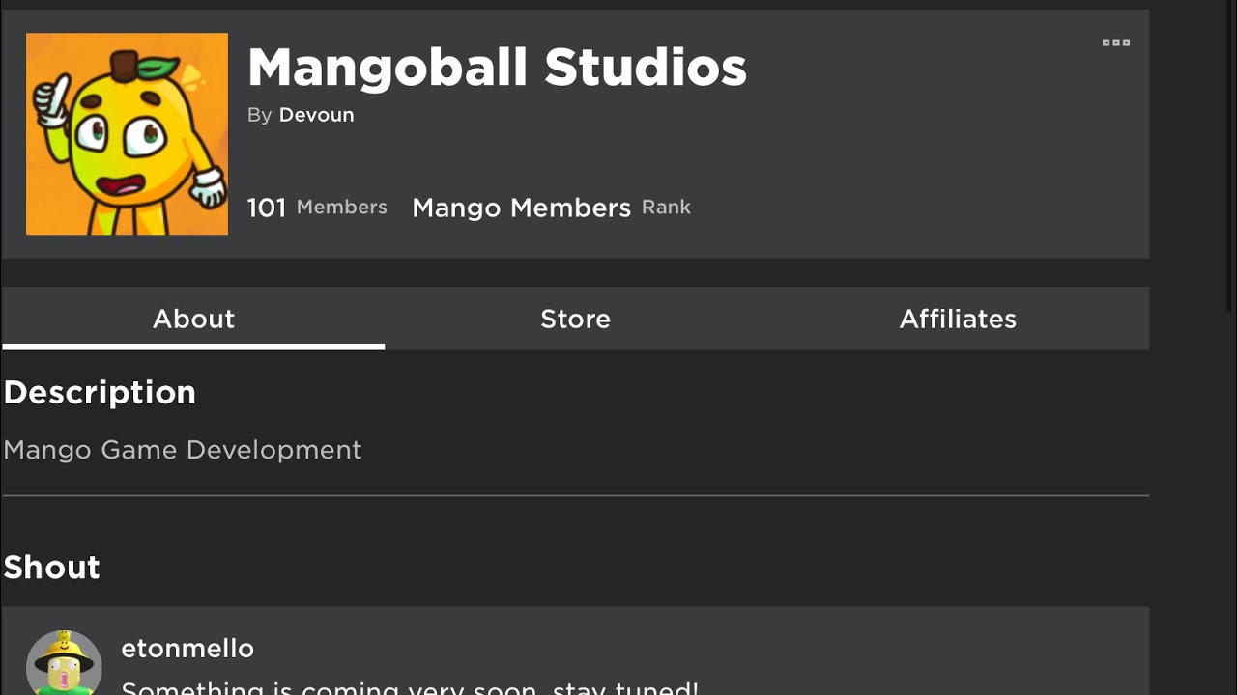1237x695 pixels.
Task: Click the Mangoball Studios group title
Action: (x=497, y=68)
